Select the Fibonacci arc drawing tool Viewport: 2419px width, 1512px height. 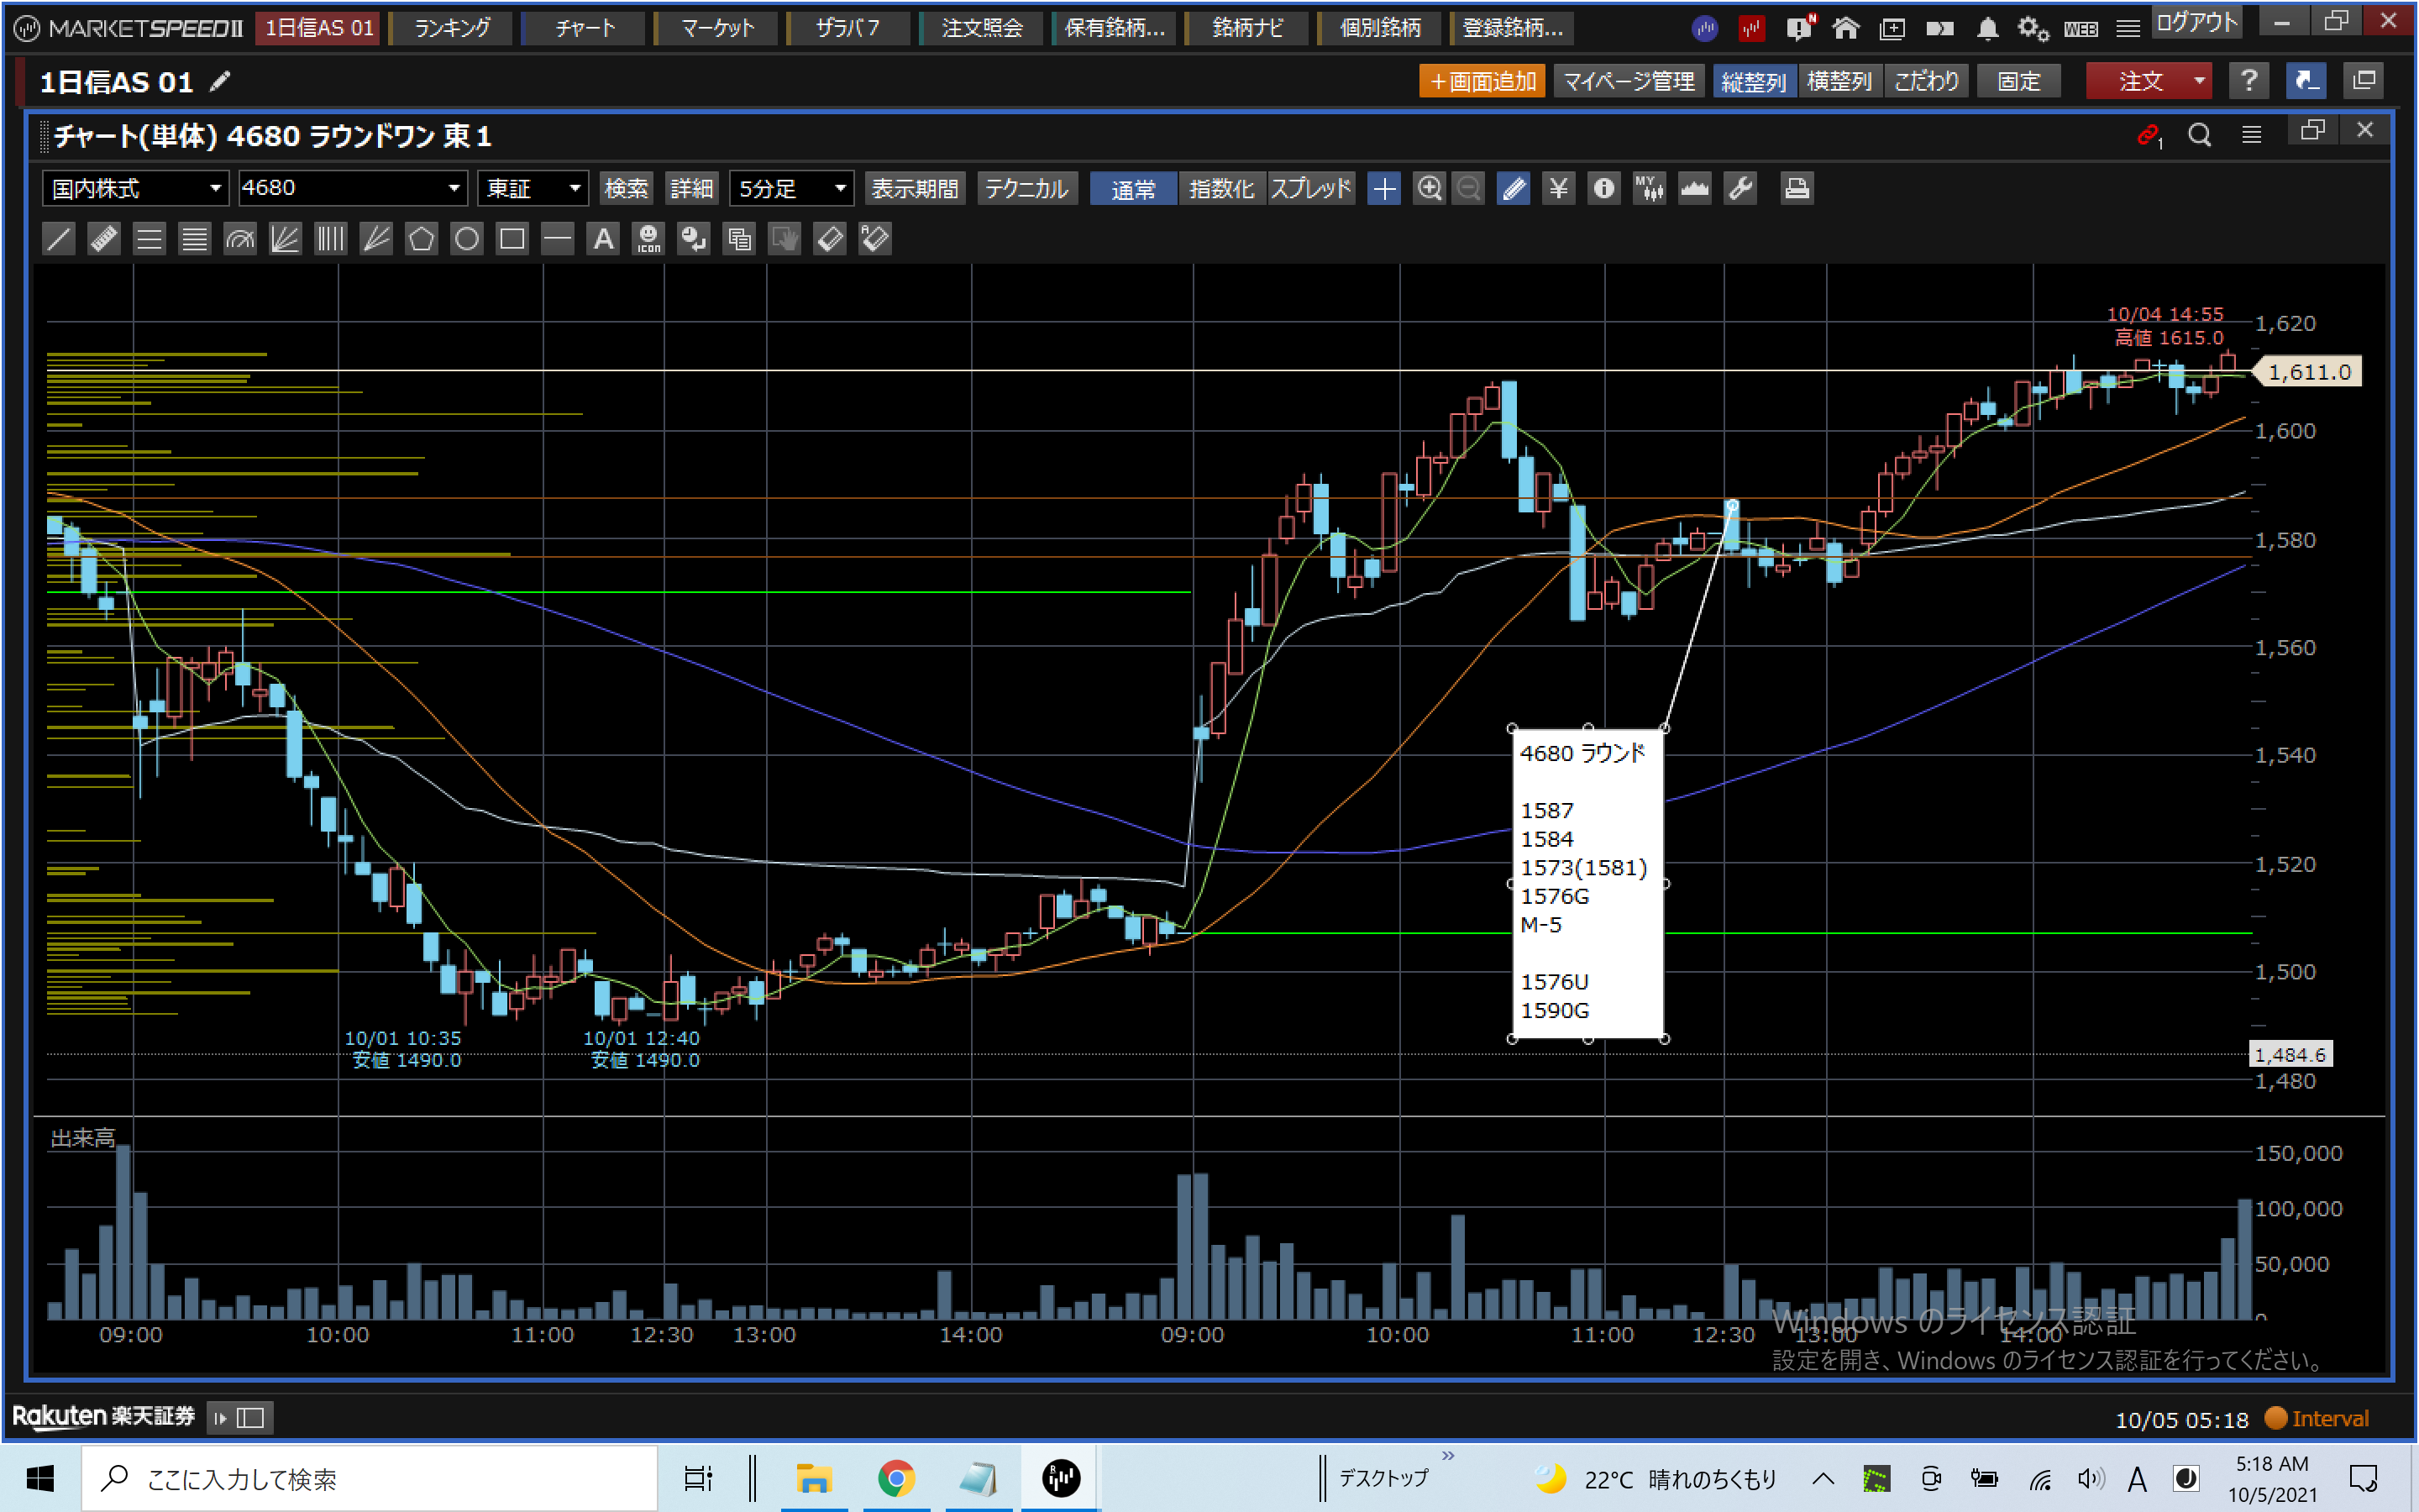[x=240, y=239]
